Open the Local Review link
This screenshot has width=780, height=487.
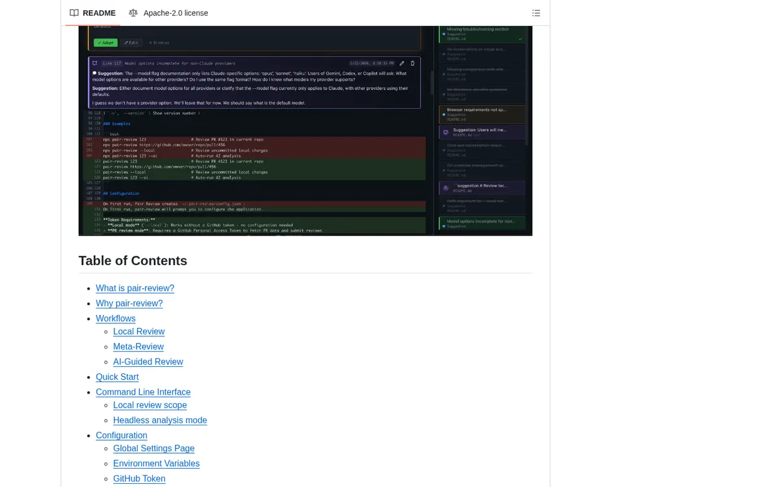click(139, 331)
